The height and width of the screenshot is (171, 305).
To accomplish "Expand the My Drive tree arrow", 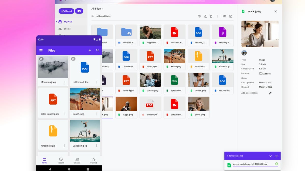I will (x=57, y=22).
